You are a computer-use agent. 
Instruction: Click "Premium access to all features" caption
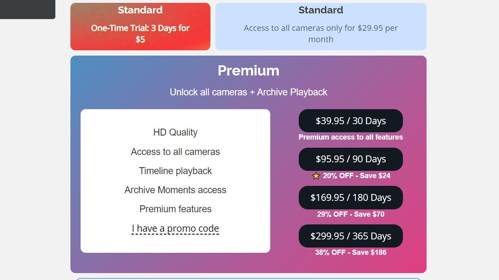[350, 137]
